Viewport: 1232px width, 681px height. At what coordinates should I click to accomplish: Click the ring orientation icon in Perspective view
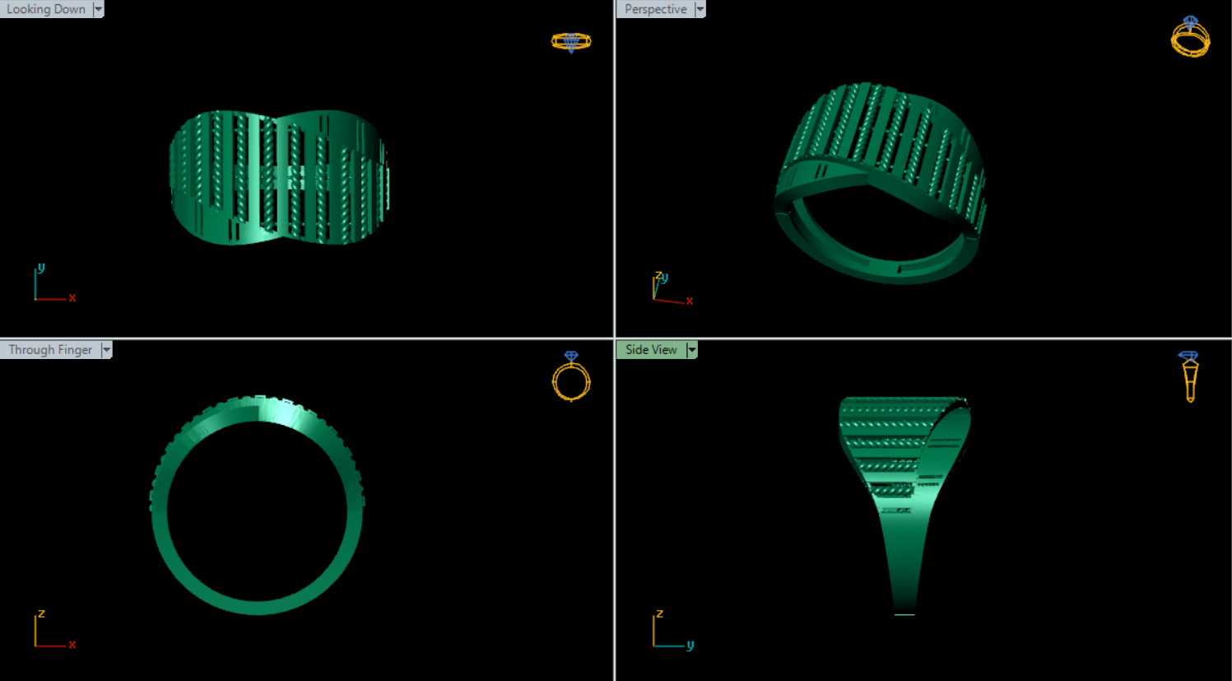pyautogui.click(x=1190, y=37)
